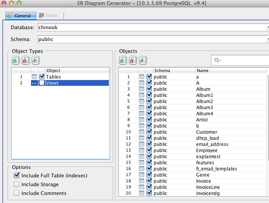The width and height of the screenshot is (269, 203).
Task: Enable Include Storage option
Action: pyautogui.click(x=16, y=184)
